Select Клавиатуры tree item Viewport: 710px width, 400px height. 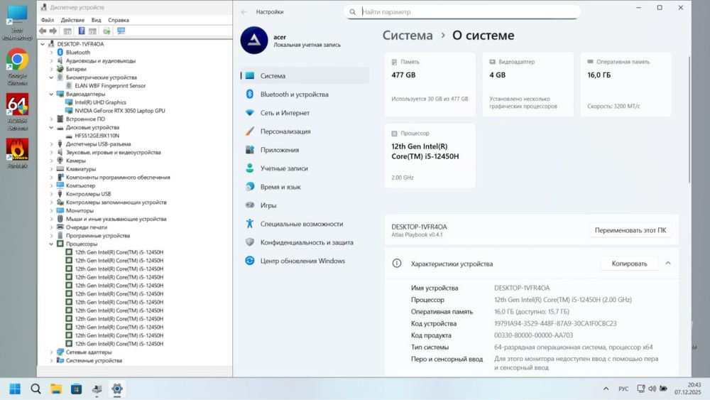click(x=81, y=169)
